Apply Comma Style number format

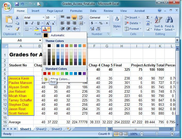[107, 23]
